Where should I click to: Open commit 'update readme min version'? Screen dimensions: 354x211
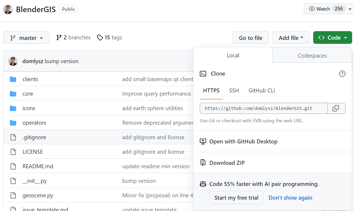point(156,166)
